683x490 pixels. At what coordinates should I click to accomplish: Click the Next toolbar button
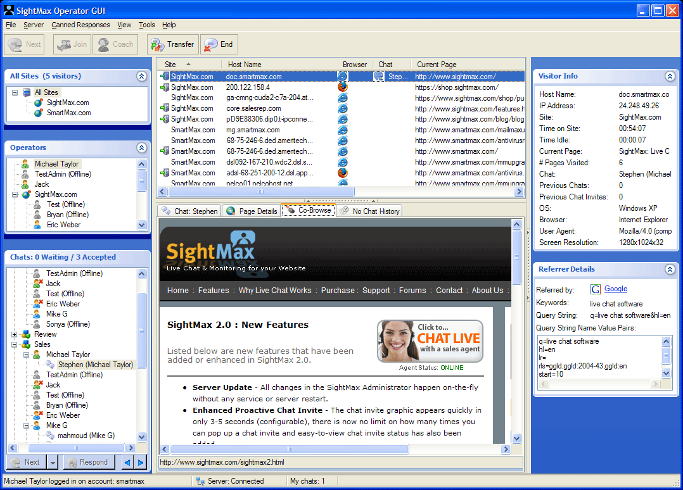click(x=24, y=44)
